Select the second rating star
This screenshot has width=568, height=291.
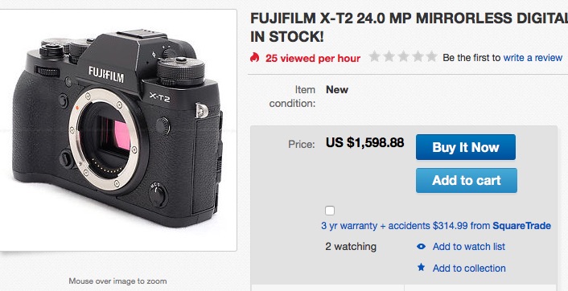pyautogui.click(x=389, y=57)
